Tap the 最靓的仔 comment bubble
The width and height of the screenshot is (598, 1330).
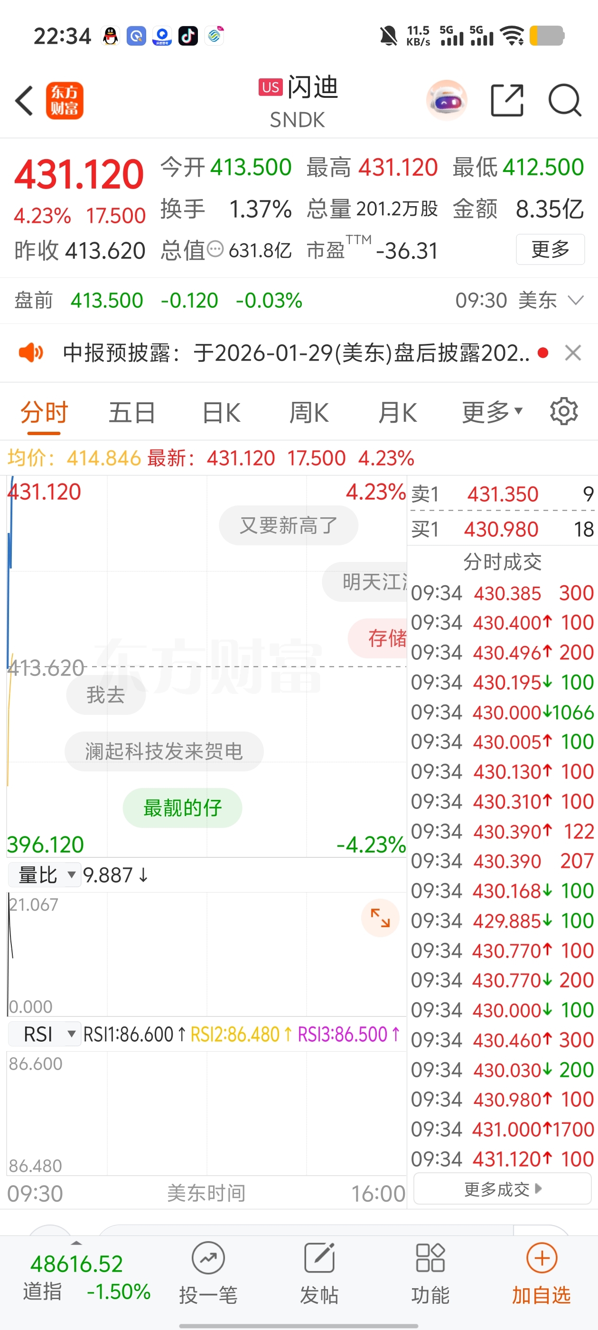point(183,808)
